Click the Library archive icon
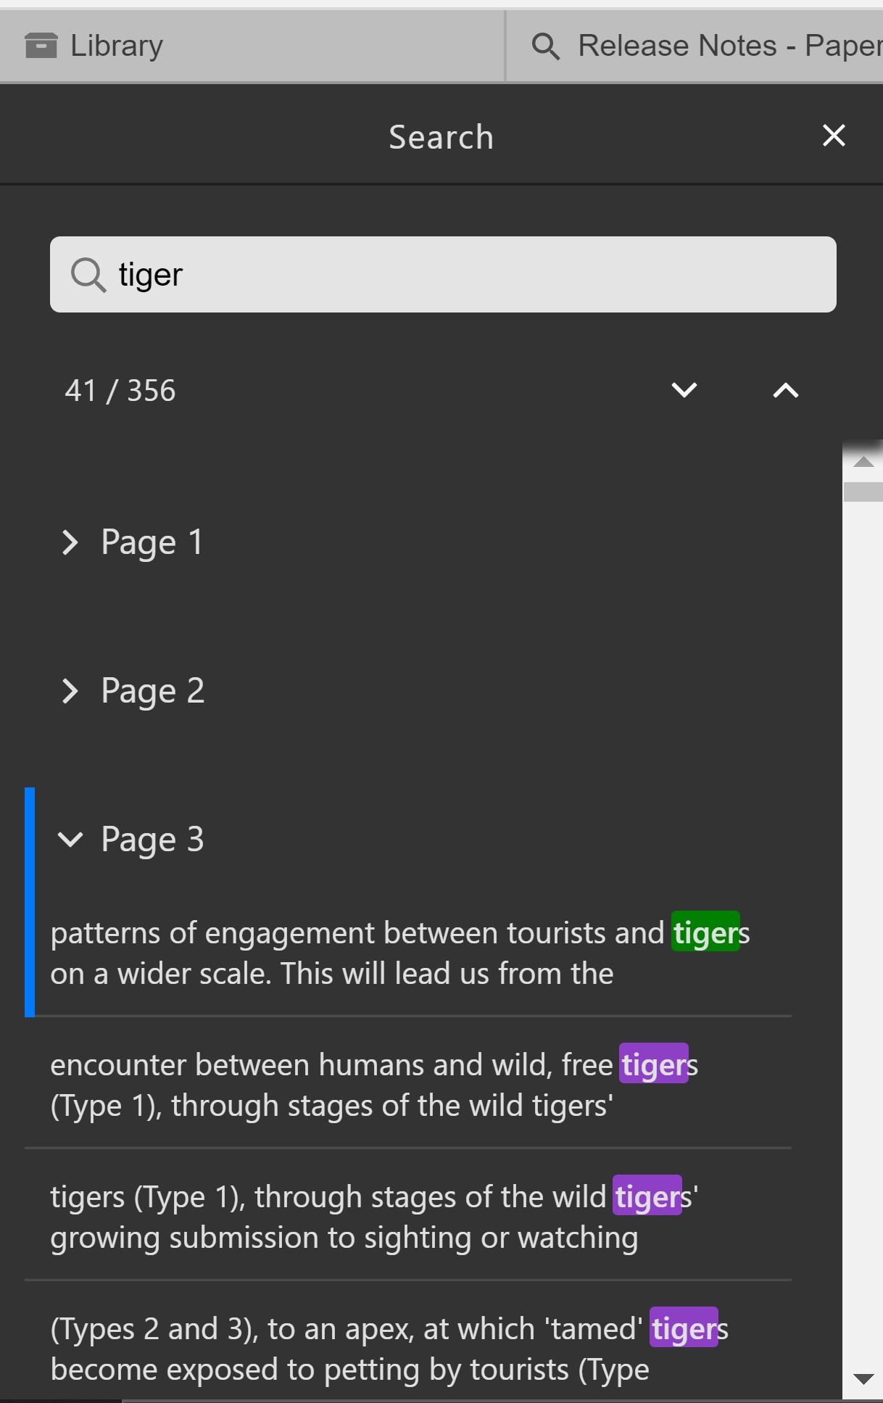The height and width of the screenshot is (1403, 883). click(41, 46)
